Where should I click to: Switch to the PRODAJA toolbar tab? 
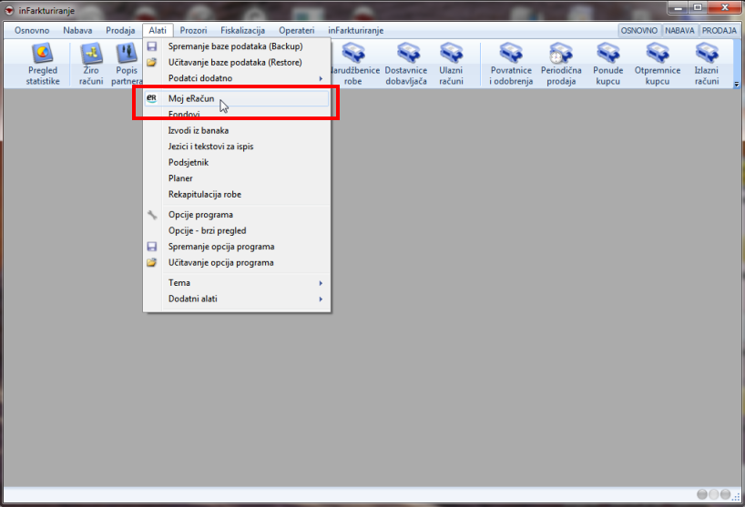pyautogui.click(x=719, y=30)
